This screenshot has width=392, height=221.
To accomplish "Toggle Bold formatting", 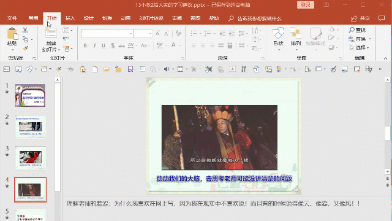I will pos(85,45).
